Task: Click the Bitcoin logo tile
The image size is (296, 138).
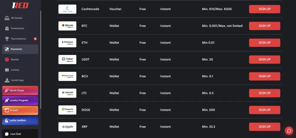Action: pyautogui.click(x=67, y=26)
